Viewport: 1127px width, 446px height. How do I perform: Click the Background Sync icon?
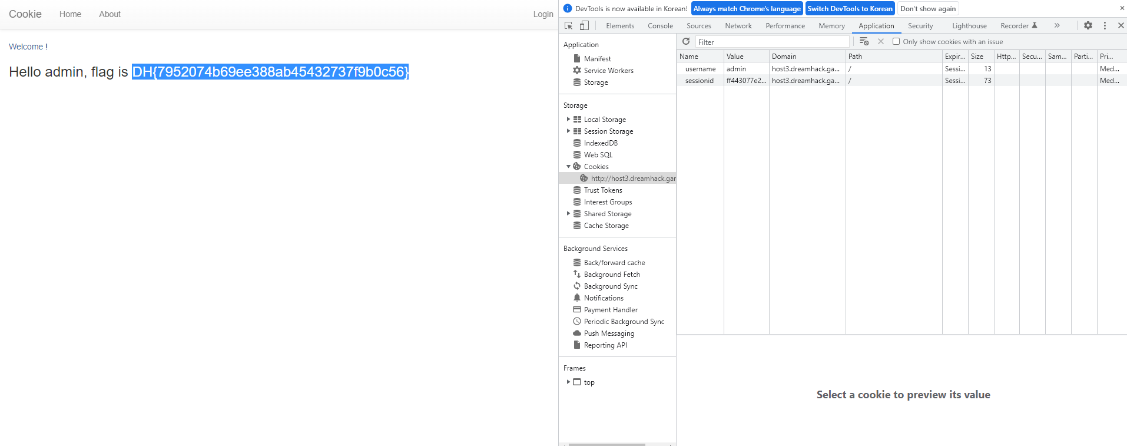coord(577,286)
